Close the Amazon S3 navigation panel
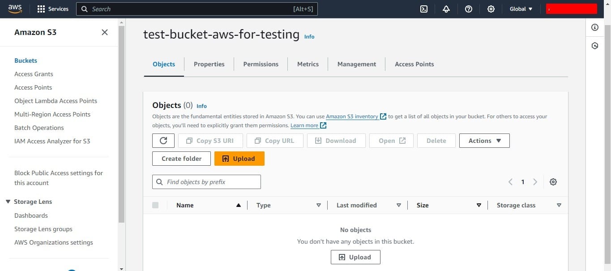 point(105,32)
